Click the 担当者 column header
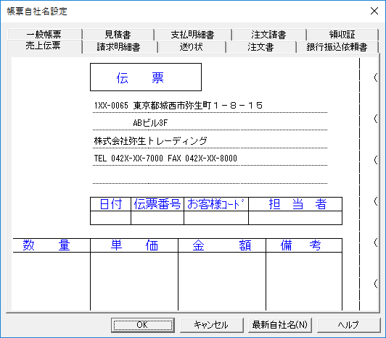The height and width of the screenshot is (338, 386). (295, 204)
